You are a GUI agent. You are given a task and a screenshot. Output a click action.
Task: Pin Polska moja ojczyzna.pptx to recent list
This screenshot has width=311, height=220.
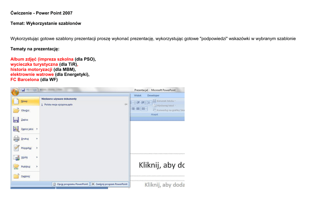(x=126, y=104)
